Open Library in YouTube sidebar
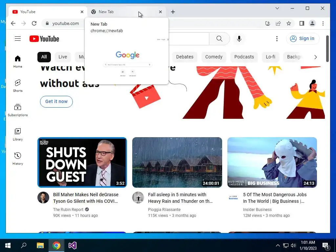Screen dimensions: 336x252 coord(18,134)
